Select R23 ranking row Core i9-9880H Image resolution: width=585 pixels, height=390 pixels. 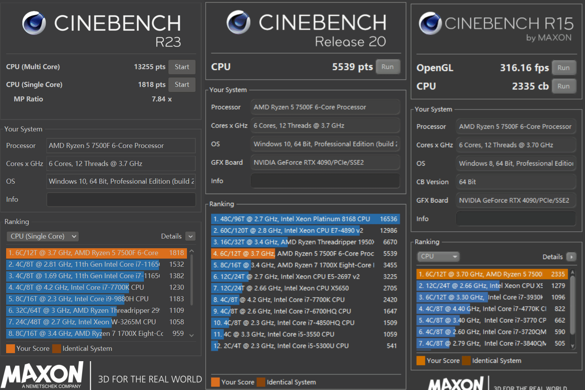[x=96, y=299]
